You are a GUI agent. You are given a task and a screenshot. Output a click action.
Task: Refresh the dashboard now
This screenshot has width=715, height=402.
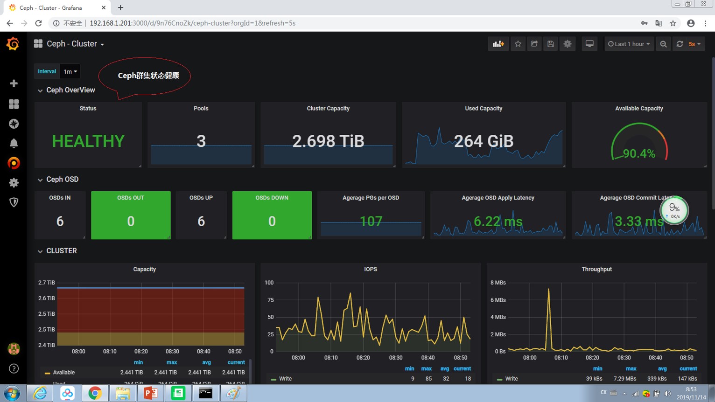point(680,44)
